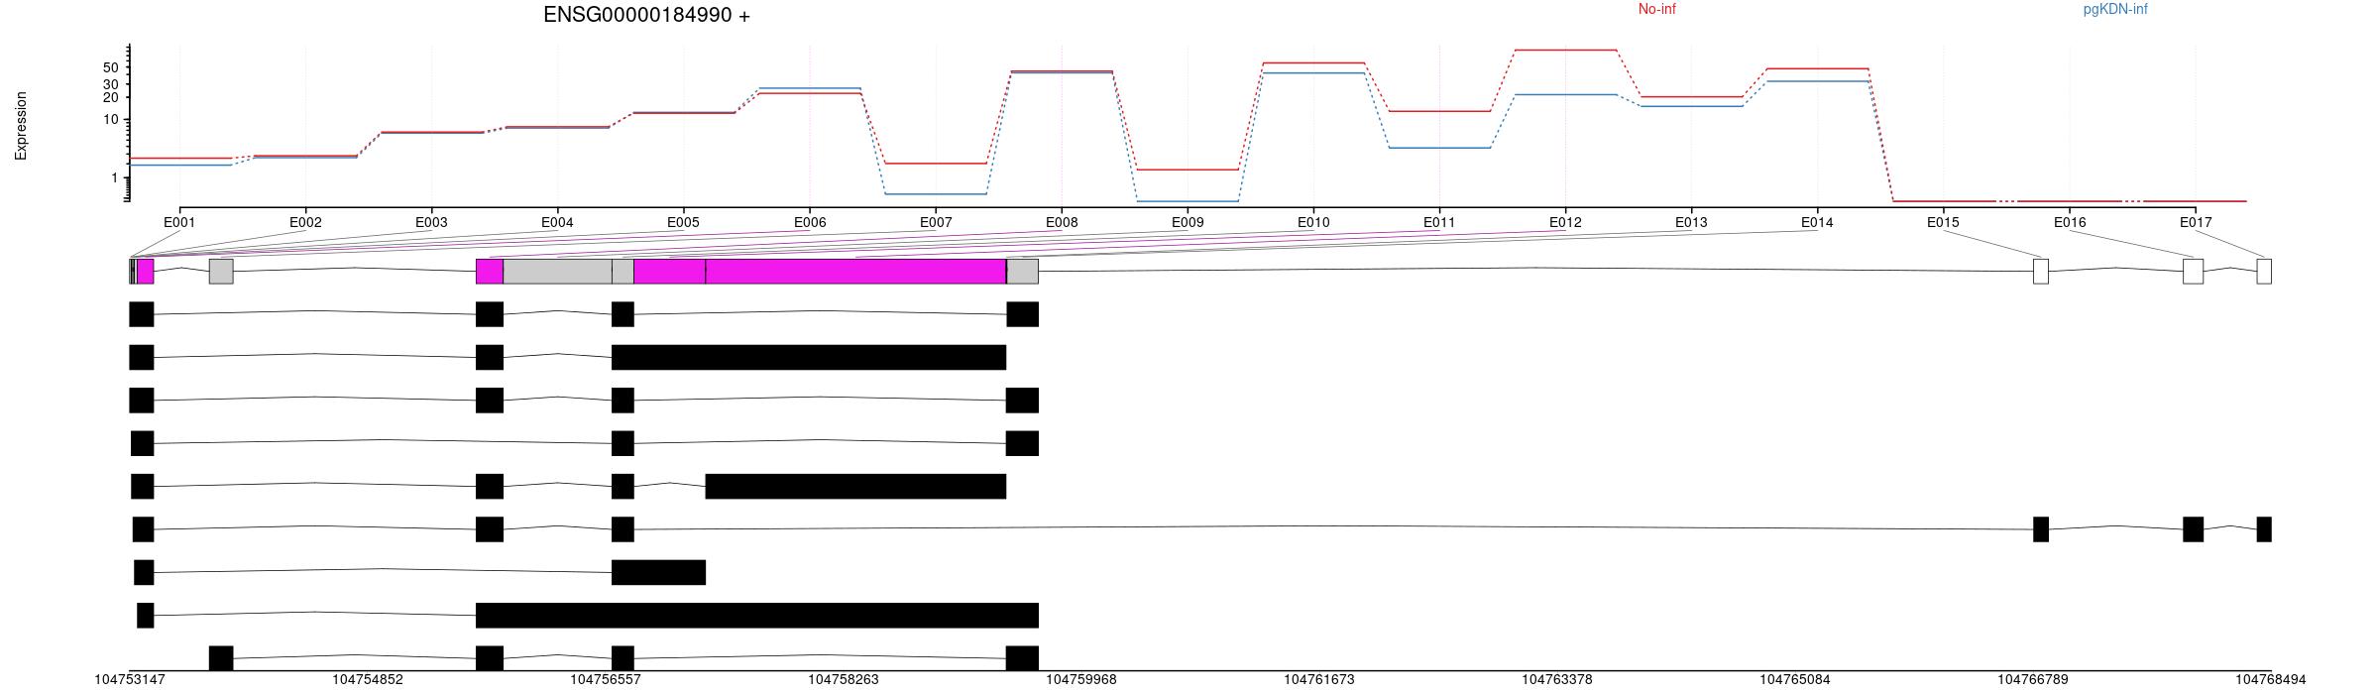Click y-axis tick value 1

click(115, 178)
